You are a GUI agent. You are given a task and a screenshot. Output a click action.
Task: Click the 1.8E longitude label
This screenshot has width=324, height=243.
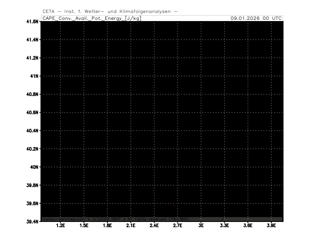(107, 225)
